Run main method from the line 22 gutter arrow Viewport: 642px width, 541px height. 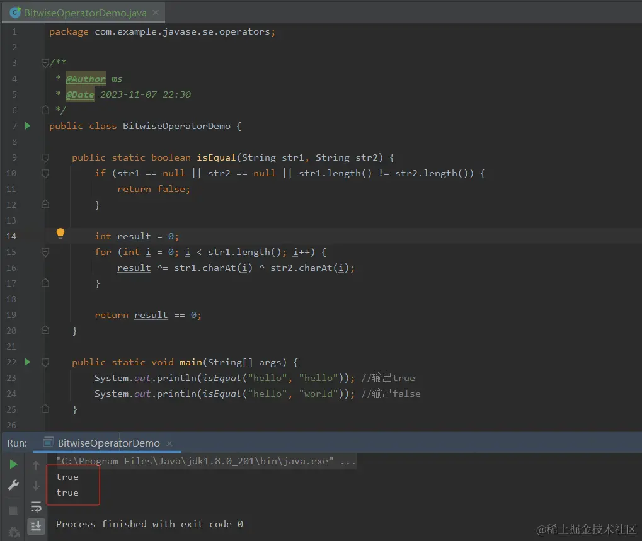[28, 362]
